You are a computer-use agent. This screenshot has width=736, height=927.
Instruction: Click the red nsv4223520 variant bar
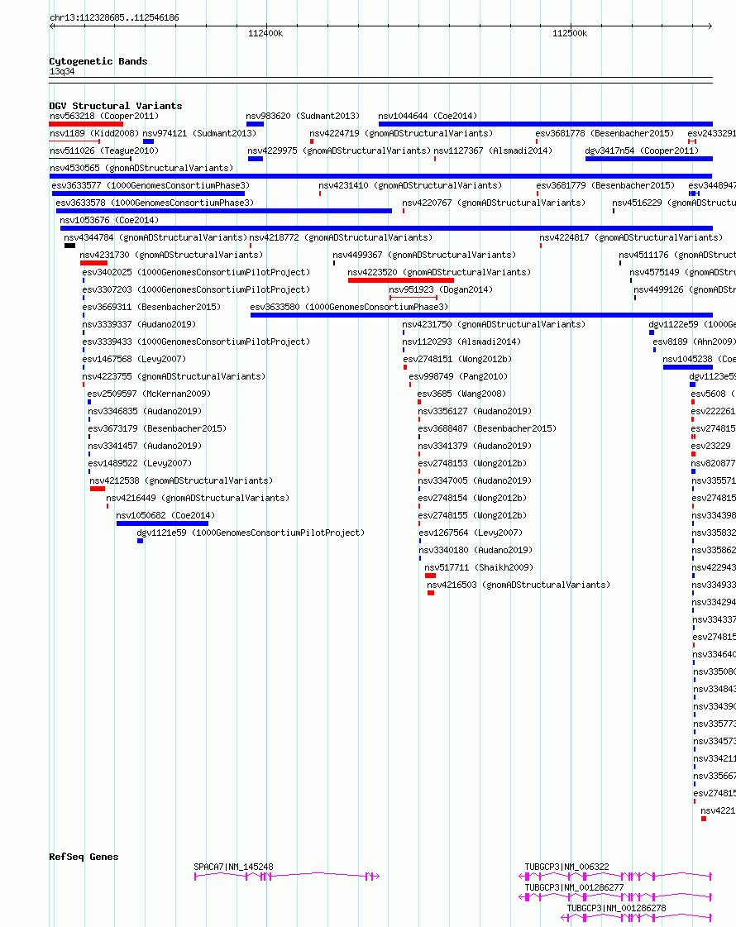click(x=401, y=280)
